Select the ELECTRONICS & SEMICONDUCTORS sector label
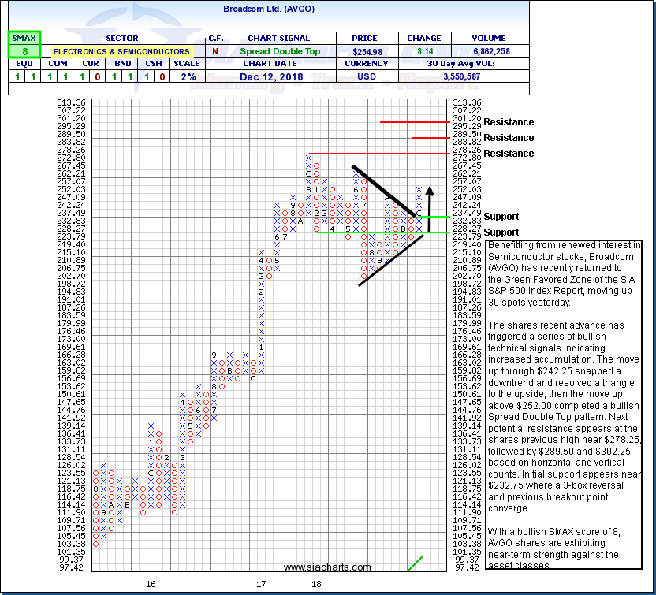 pyautogui.click(x=121, y=51)
